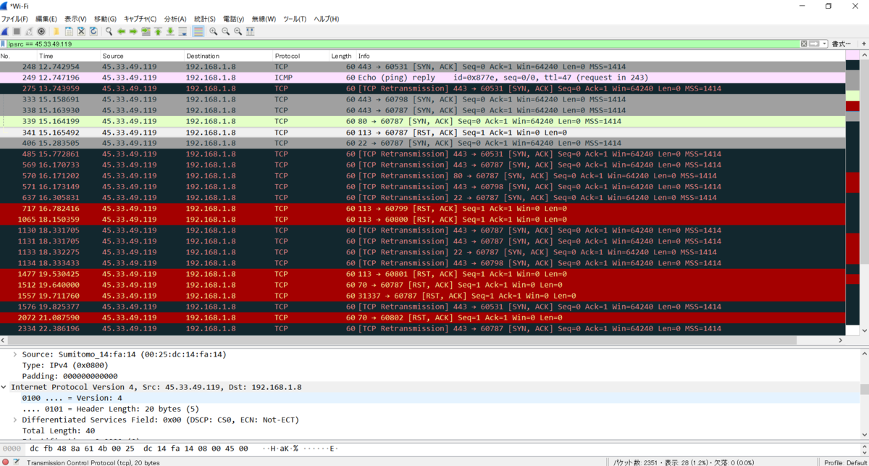Expand the Differentiated Services Field
The width and height of the screenshot is (869, 466).
(x=16, y=420)
